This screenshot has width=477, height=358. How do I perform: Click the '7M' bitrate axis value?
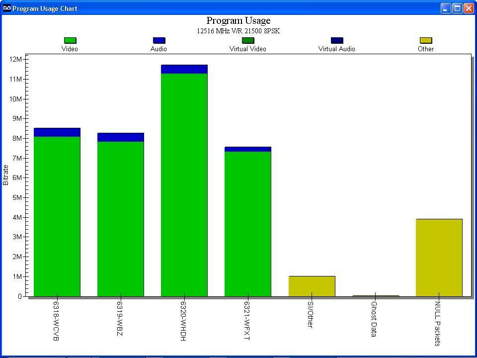coord(17,158)
